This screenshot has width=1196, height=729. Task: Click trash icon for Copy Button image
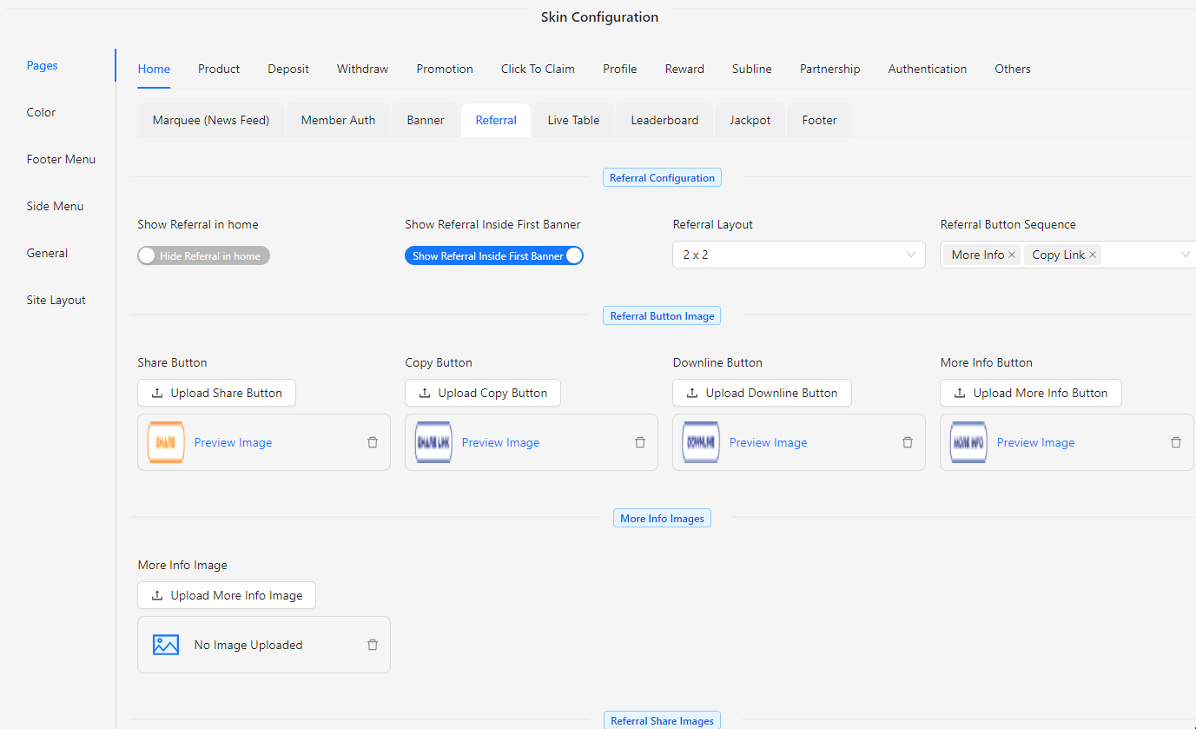coord(640,442)
